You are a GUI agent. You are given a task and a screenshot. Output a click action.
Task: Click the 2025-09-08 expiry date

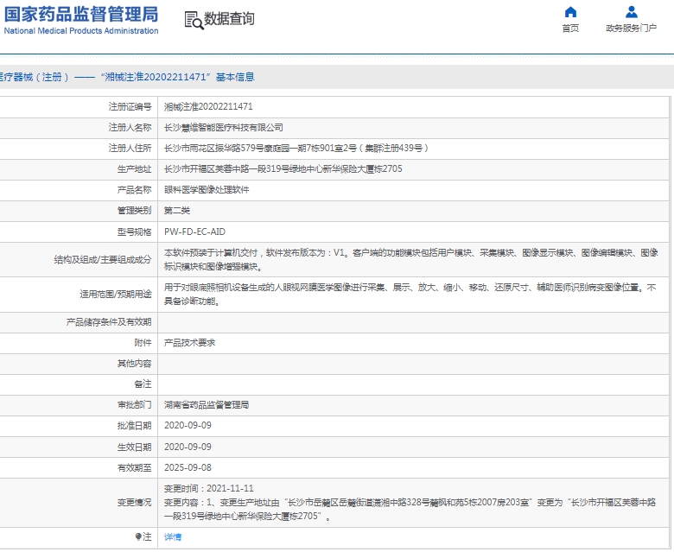(188, 467)
